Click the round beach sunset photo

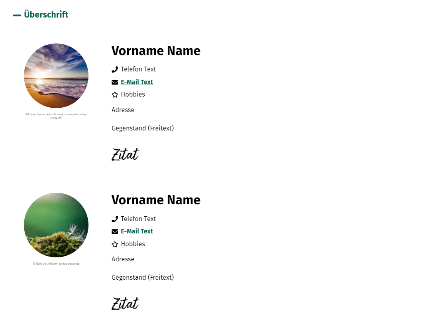pyautogui.click(x=56, y=75)
